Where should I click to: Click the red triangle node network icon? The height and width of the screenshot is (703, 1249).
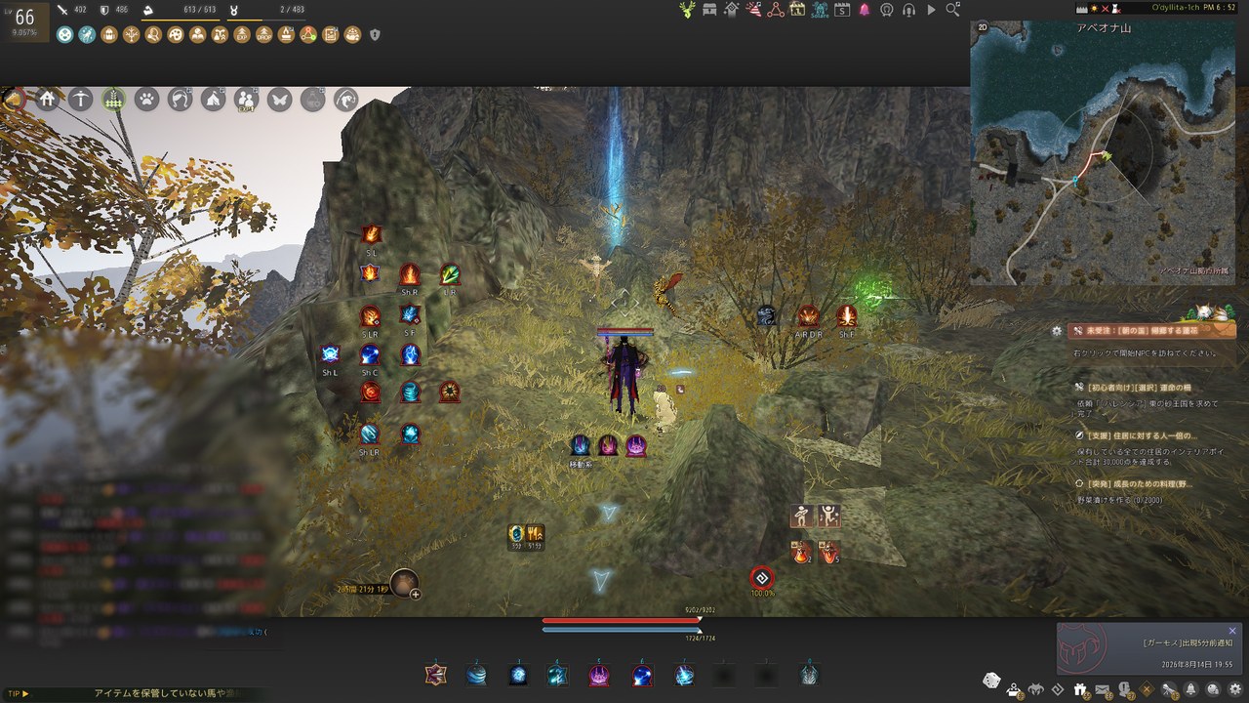tap(776, 10)
